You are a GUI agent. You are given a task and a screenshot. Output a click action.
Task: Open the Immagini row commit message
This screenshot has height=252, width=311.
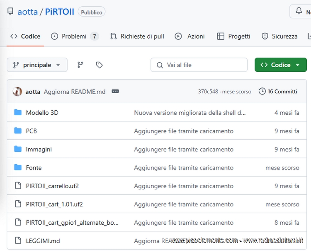pyautogui.click(x=184, y=149)
